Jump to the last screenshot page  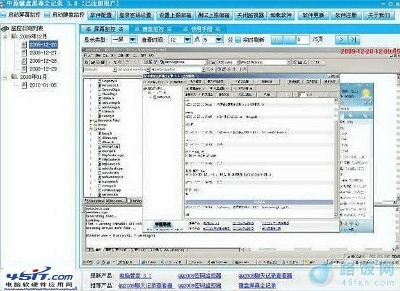click(x=354, y=40)
